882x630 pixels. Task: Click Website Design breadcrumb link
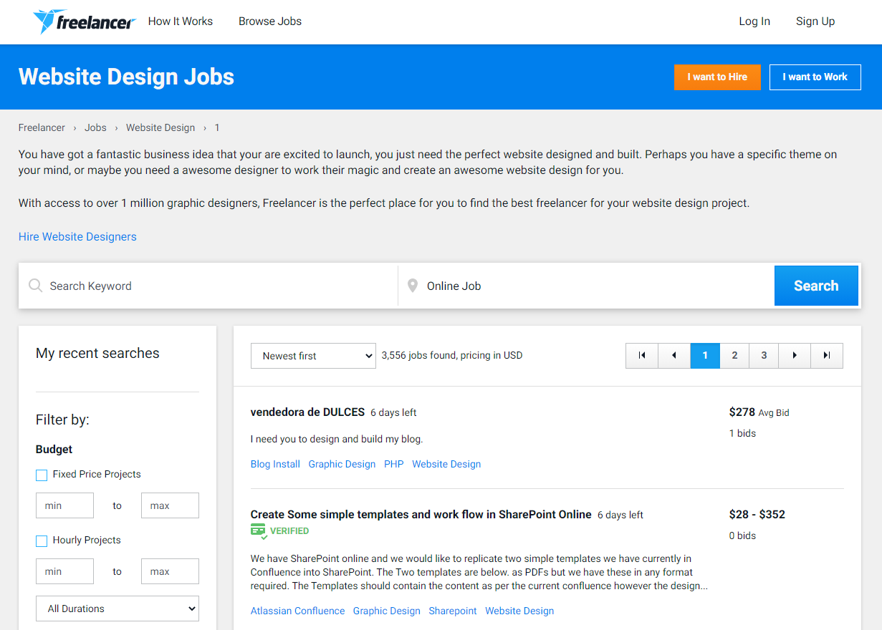click(160, 127)
